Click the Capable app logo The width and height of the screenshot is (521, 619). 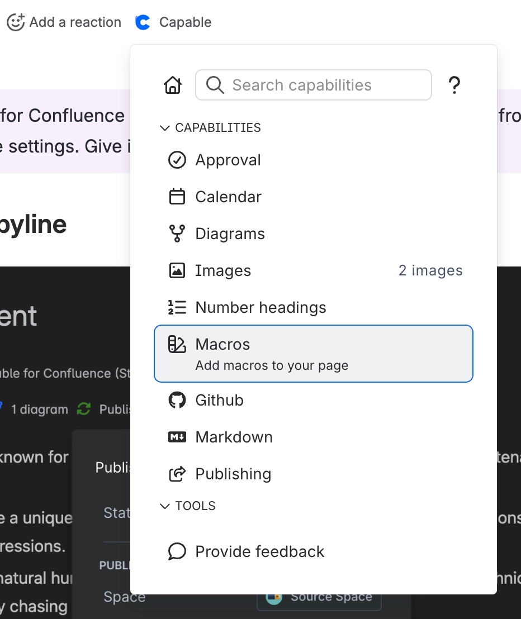(144, 22)
